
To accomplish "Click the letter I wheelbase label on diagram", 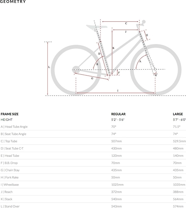I will point(118,91).
